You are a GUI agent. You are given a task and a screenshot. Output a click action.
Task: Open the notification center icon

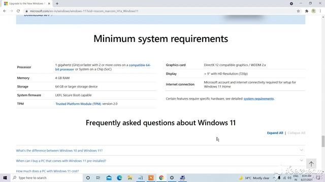[x=318, y=178]
